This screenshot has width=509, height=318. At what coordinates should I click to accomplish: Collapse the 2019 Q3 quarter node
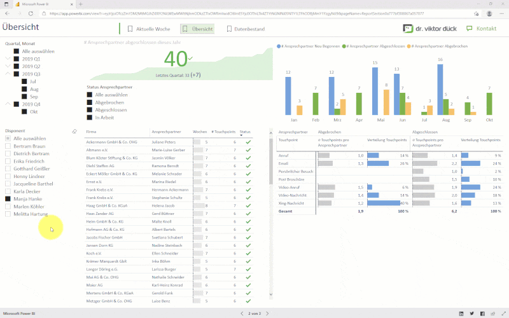tap(8, 74)
